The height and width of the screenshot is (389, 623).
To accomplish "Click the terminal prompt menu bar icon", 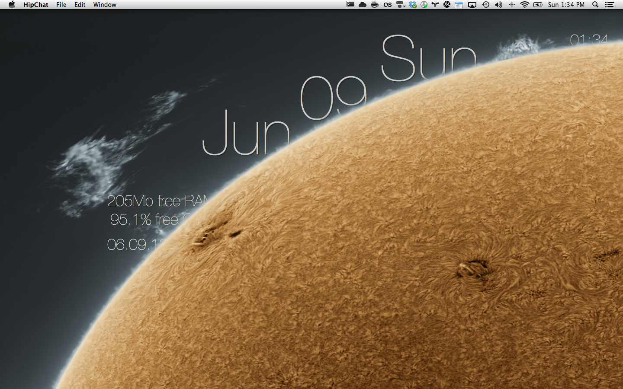I will [x=351, y=5].
